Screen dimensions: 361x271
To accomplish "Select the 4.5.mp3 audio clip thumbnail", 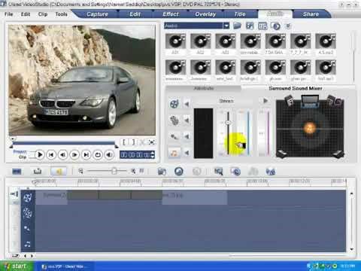I will tap(326, 41).
